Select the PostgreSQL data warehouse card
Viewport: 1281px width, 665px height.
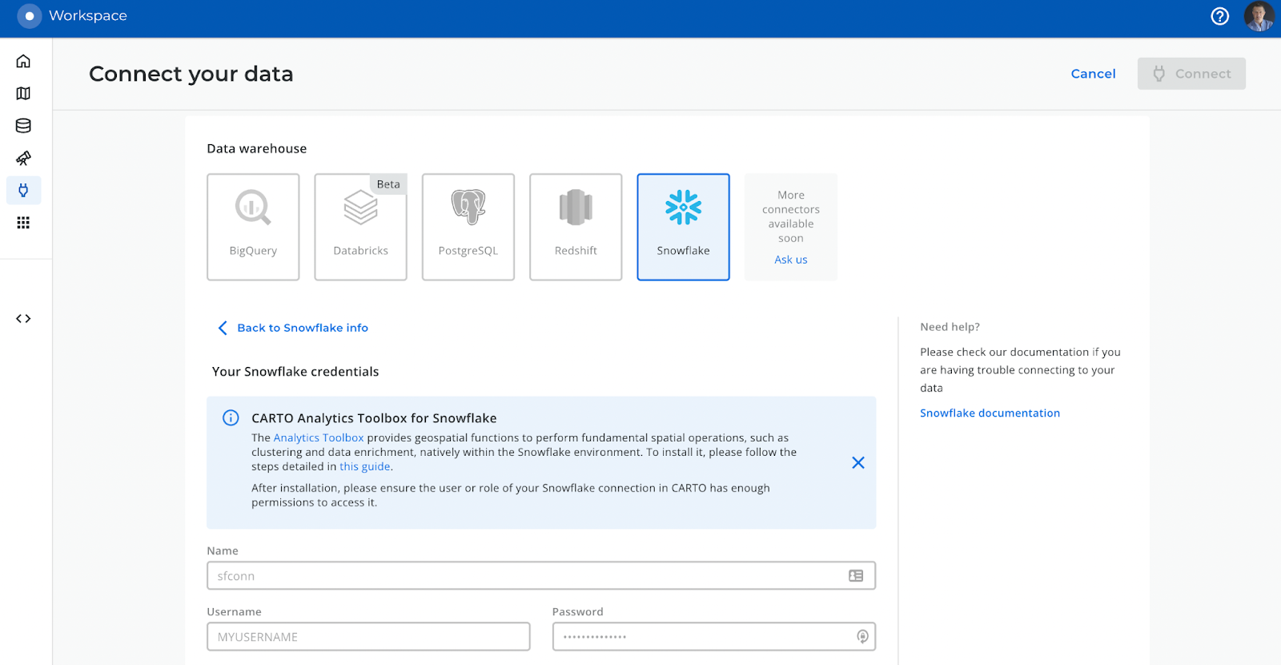[x=468, y=227]
